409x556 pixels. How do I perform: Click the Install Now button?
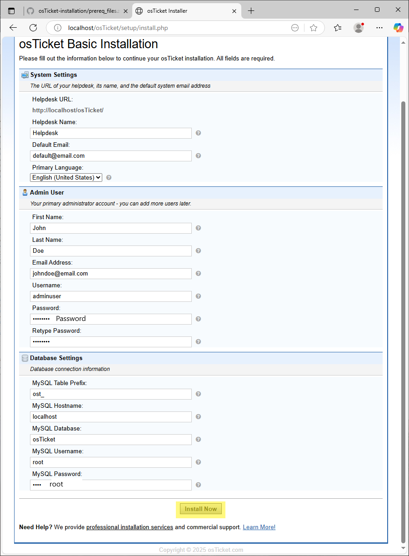click(201, 509)
